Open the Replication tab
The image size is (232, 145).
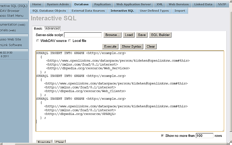click(x=102, y=4)
